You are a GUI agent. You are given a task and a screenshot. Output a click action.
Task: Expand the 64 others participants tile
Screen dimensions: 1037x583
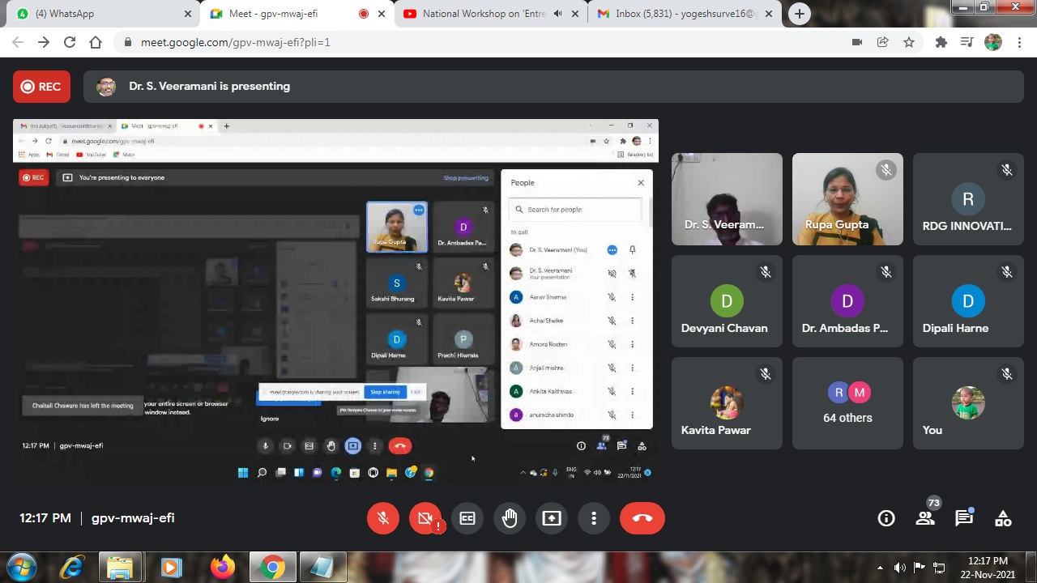[847, 403]
